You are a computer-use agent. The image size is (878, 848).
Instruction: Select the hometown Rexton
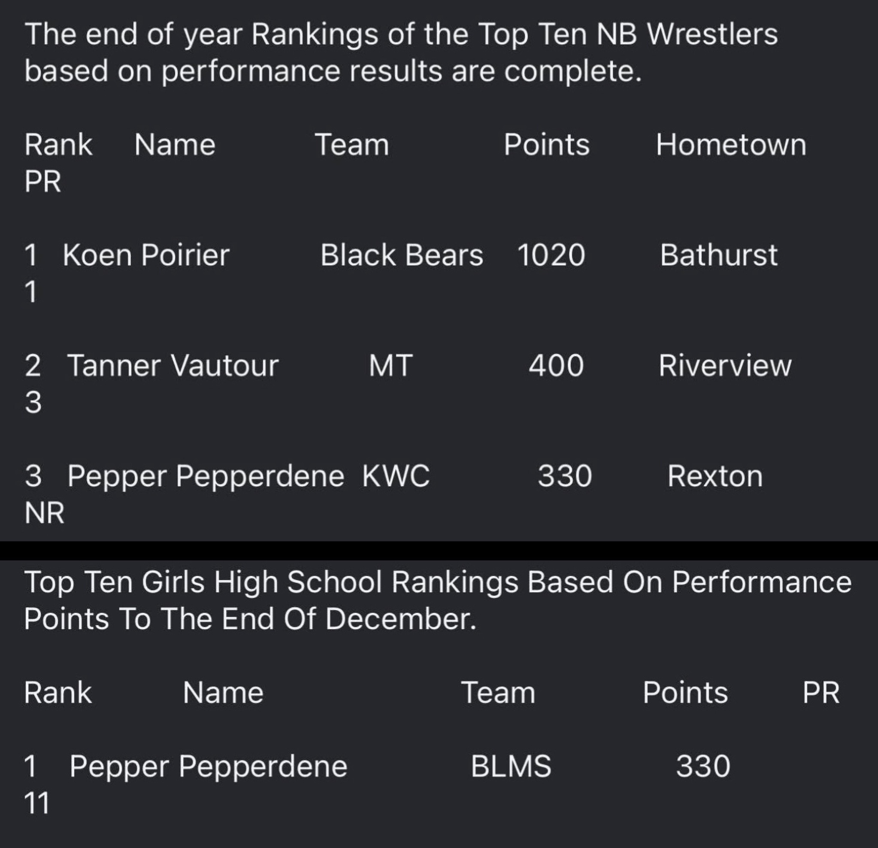coord(715,476)
